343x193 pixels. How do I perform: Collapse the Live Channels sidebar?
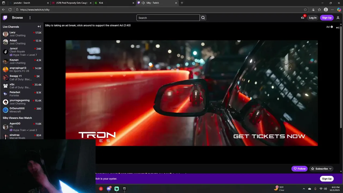[39, 27]
